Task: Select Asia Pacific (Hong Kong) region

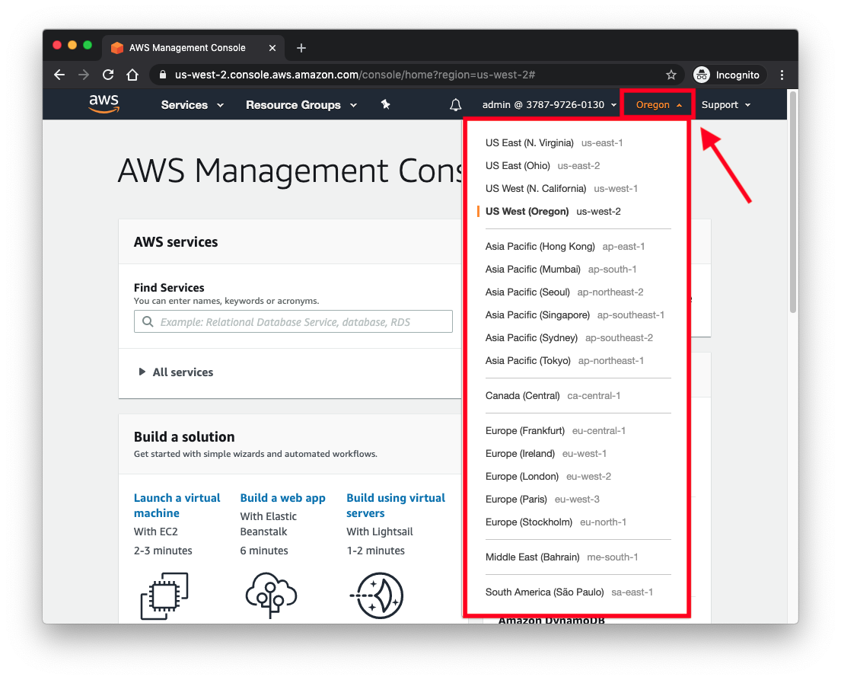Action: [x=565, y=247]
